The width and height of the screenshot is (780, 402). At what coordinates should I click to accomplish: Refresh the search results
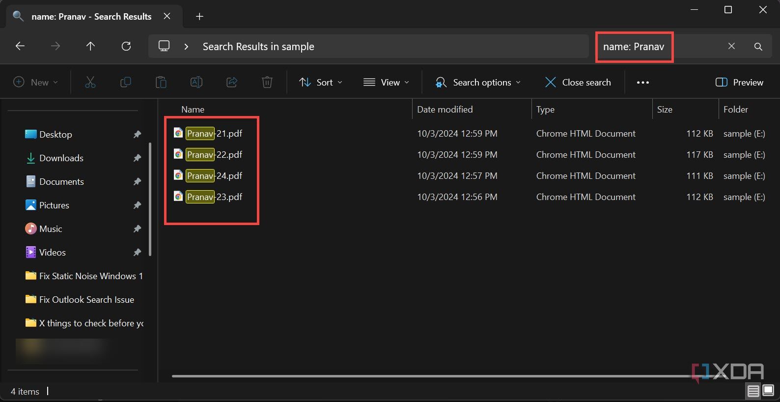[x=126, y=46]
